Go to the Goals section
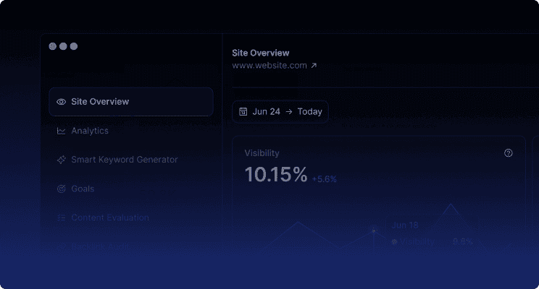This screenshot has height=289, width=539. click(x=83, y=189)
